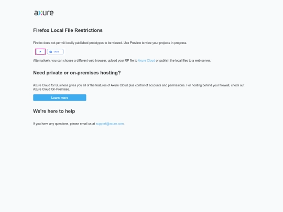Click the Preview play triangle button
The image size is (283, 212).
coord(40,52)
